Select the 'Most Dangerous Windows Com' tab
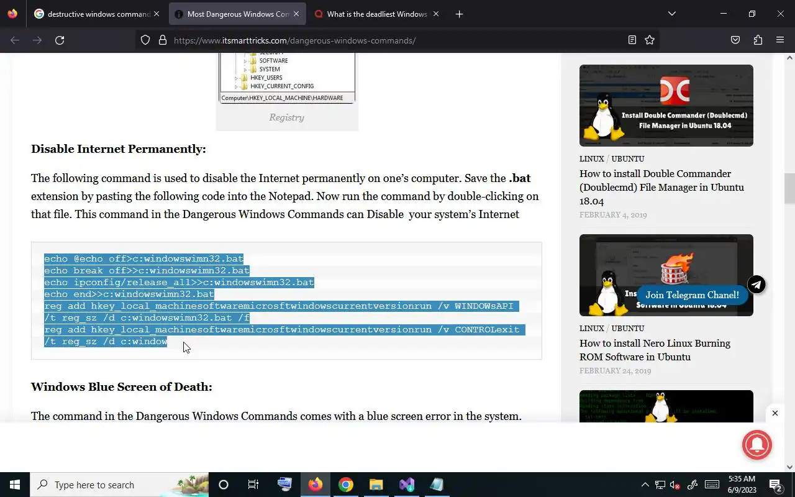The height and width of the screenshot is (497, 795). point(238,14)
